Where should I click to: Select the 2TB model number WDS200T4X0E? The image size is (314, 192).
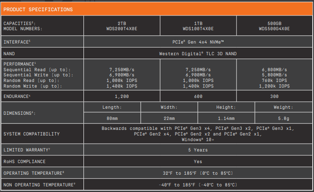[122, 29]
